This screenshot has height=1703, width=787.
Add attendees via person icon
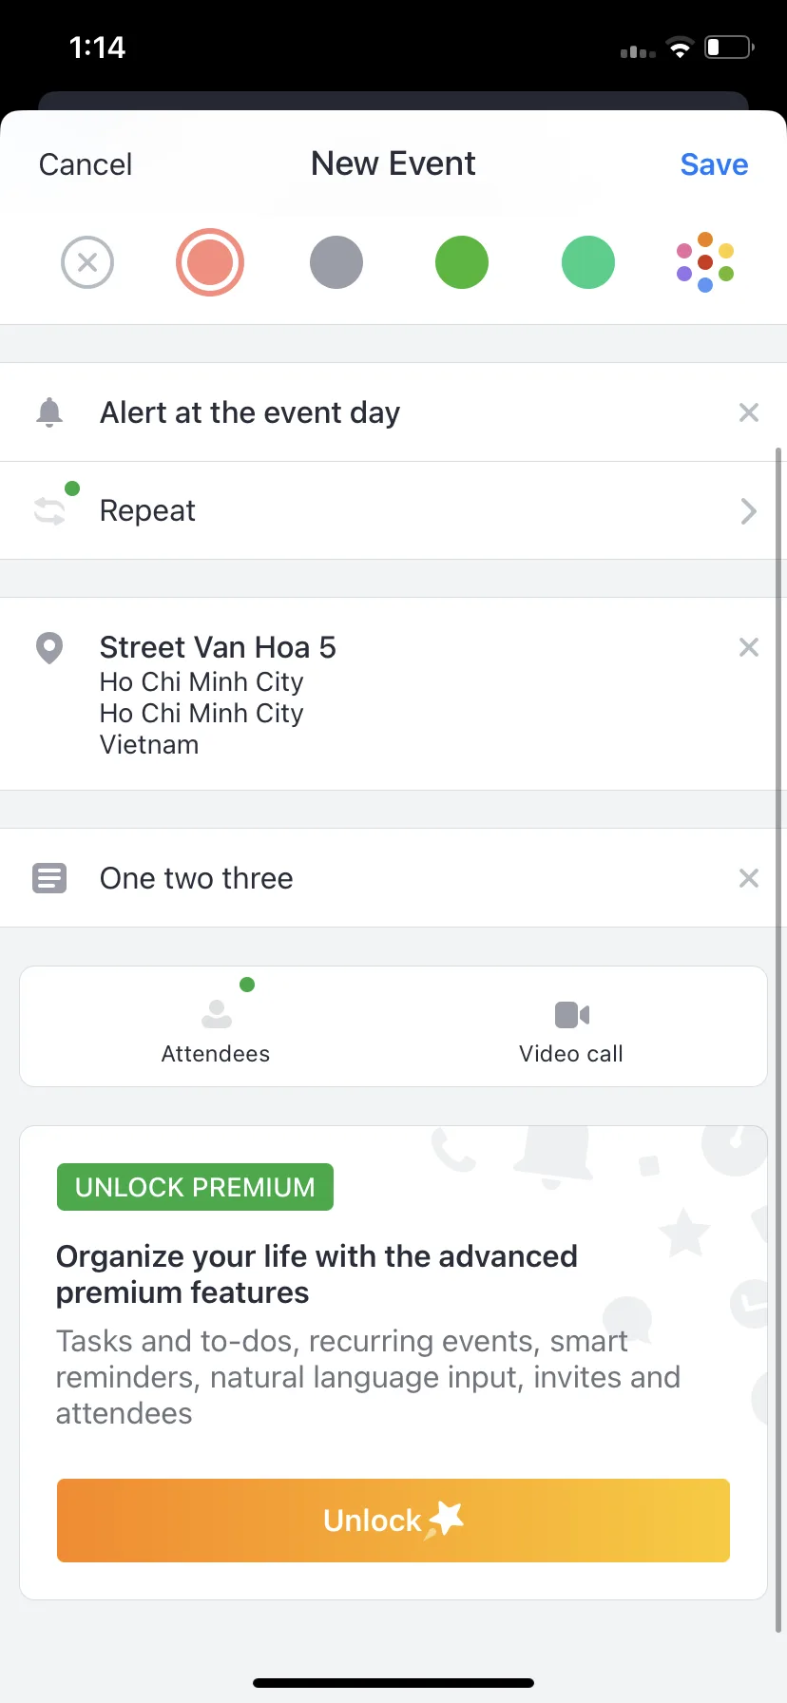(217, 1014)
